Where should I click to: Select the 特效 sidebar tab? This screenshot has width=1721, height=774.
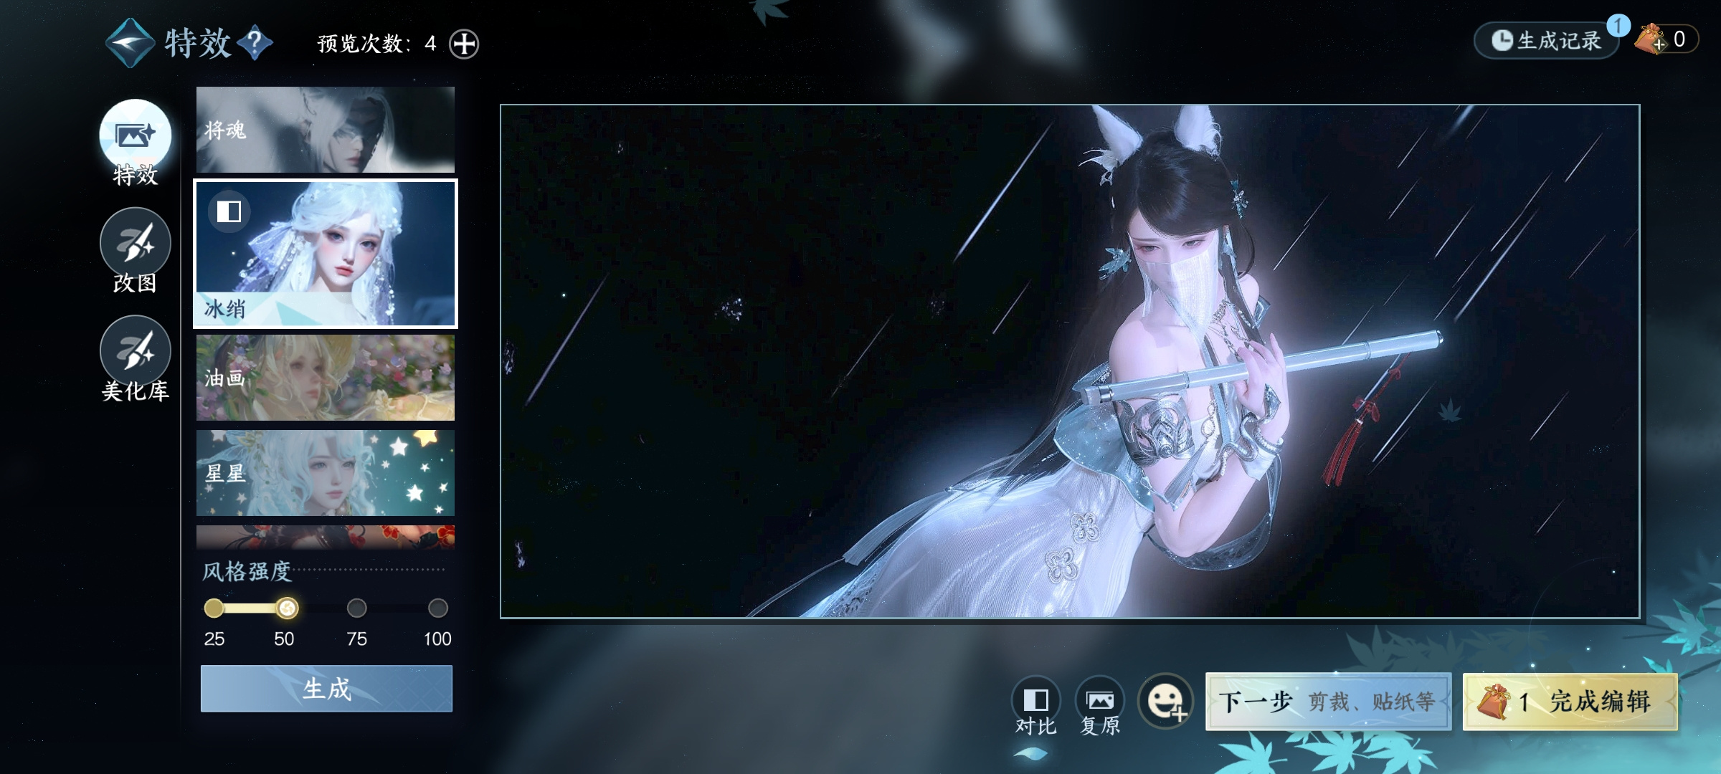pos(135,143)
